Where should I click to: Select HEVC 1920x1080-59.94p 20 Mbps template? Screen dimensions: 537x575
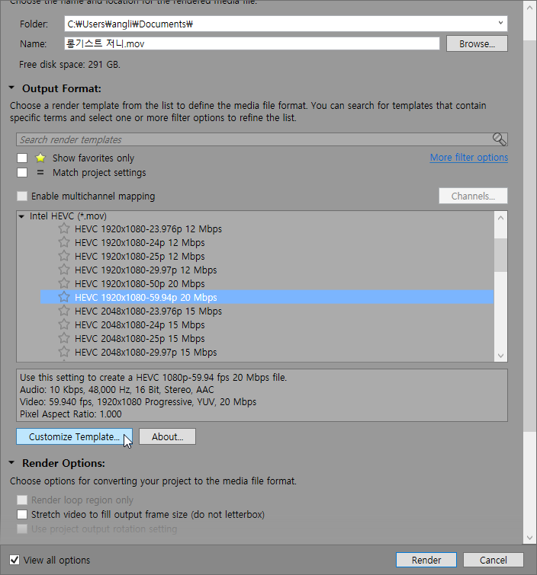pyautogui.click(x=267, y=297)
